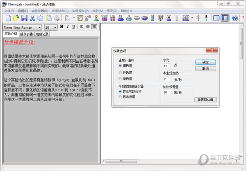
Task: Switch to the 操作步骤 tab
Action: pyautogui.click(x=27, y=34)
